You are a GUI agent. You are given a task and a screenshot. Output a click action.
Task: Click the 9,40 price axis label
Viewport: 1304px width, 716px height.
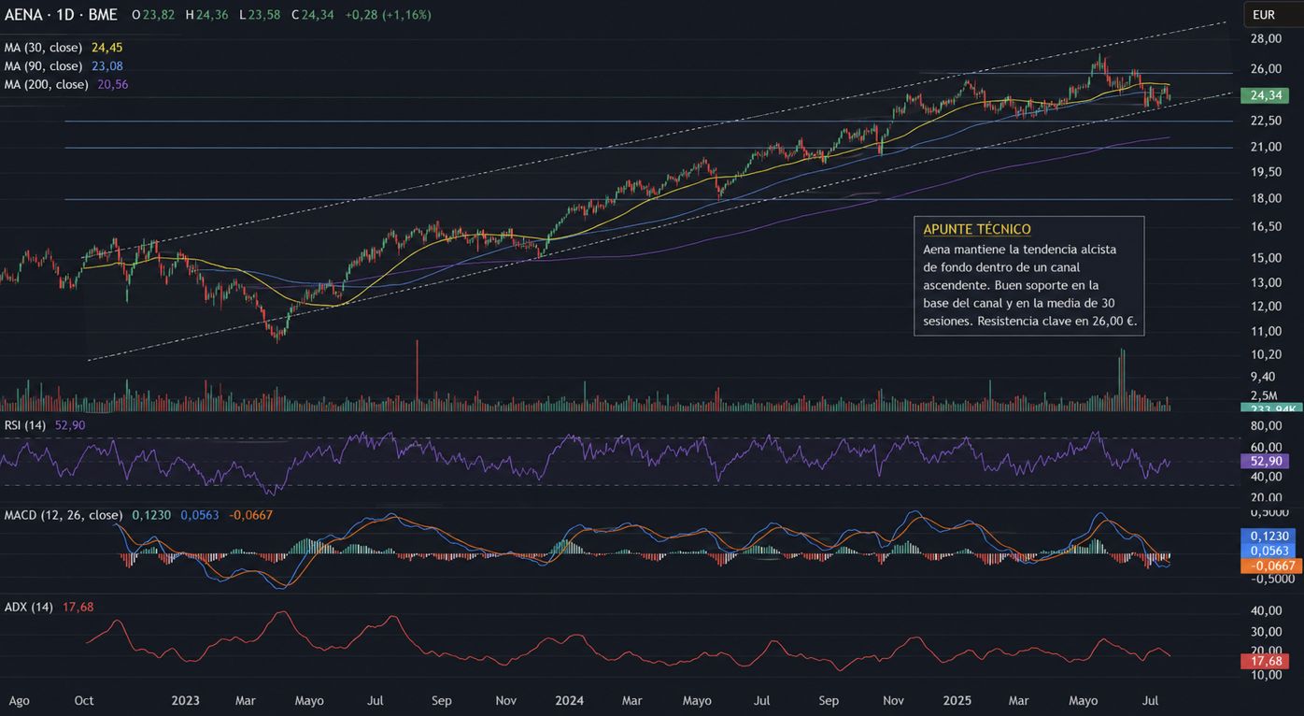pyautogui.click(x=1263, y=377)
